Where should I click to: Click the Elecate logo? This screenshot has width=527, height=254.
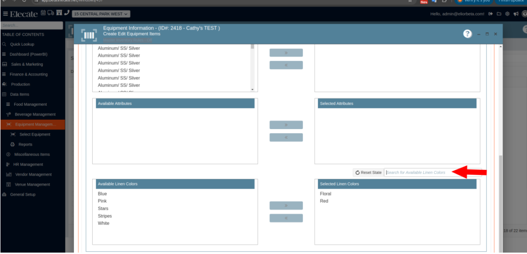pos(25,14)
